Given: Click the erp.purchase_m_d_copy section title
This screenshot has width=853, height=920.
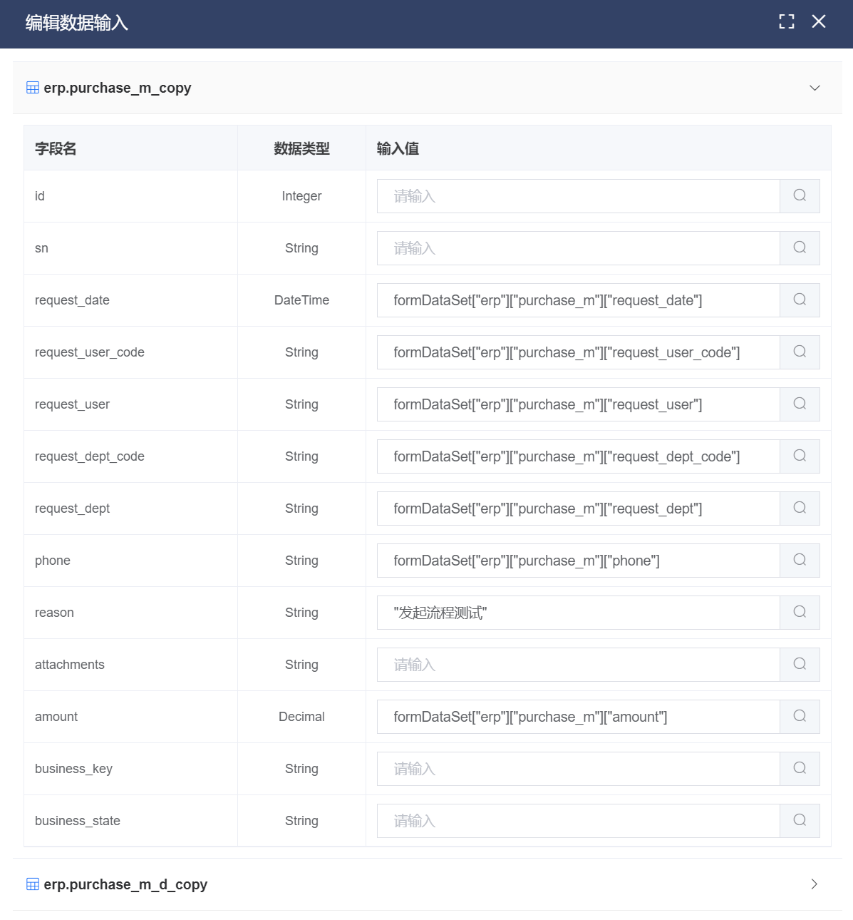Looking at the screenshot, I should click(x=125, y=884).
